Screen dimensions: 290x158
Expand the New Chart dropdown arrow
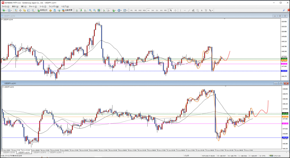point(6,10)
